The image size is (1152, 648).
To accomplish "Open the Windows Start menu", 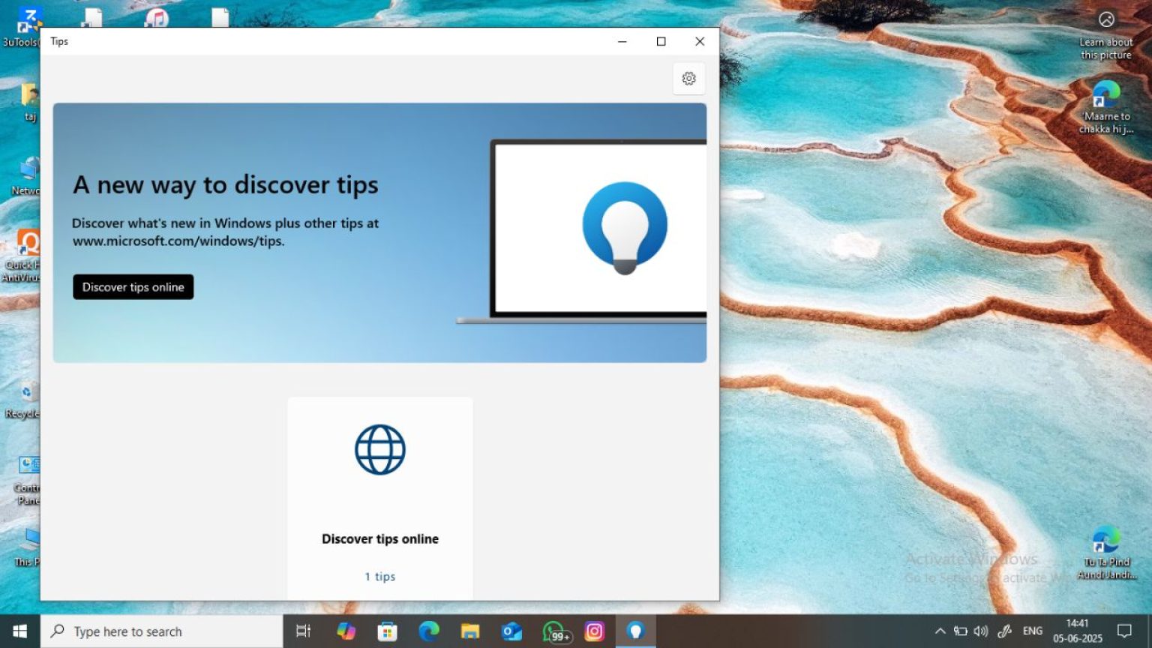I will tap(20, 631).
